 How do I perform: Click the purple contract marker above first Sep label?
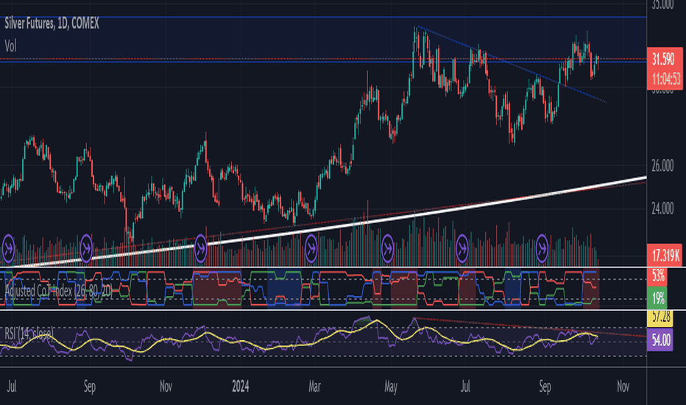[x=86, y=249]
